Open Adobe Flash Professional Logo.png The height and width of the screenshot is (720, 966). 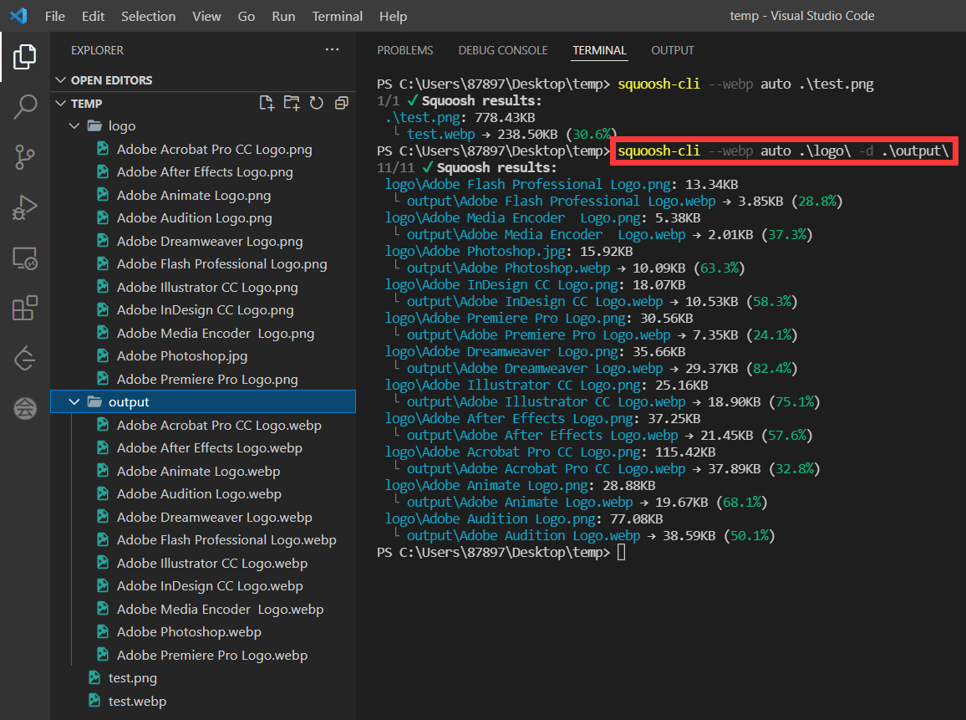pos(221,264)
